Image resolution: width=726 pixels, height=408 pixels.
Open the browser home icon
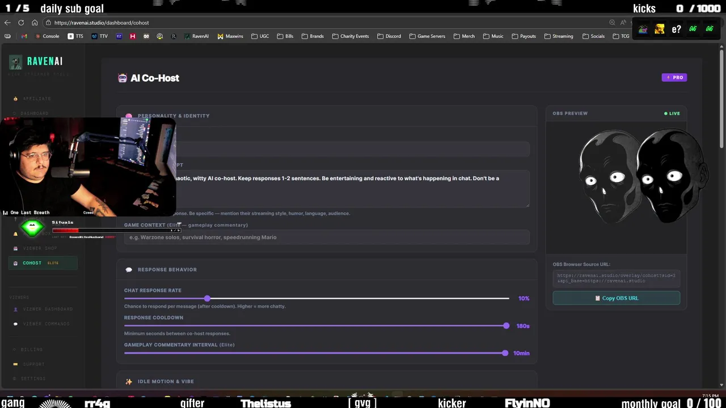tap(35, 23)
